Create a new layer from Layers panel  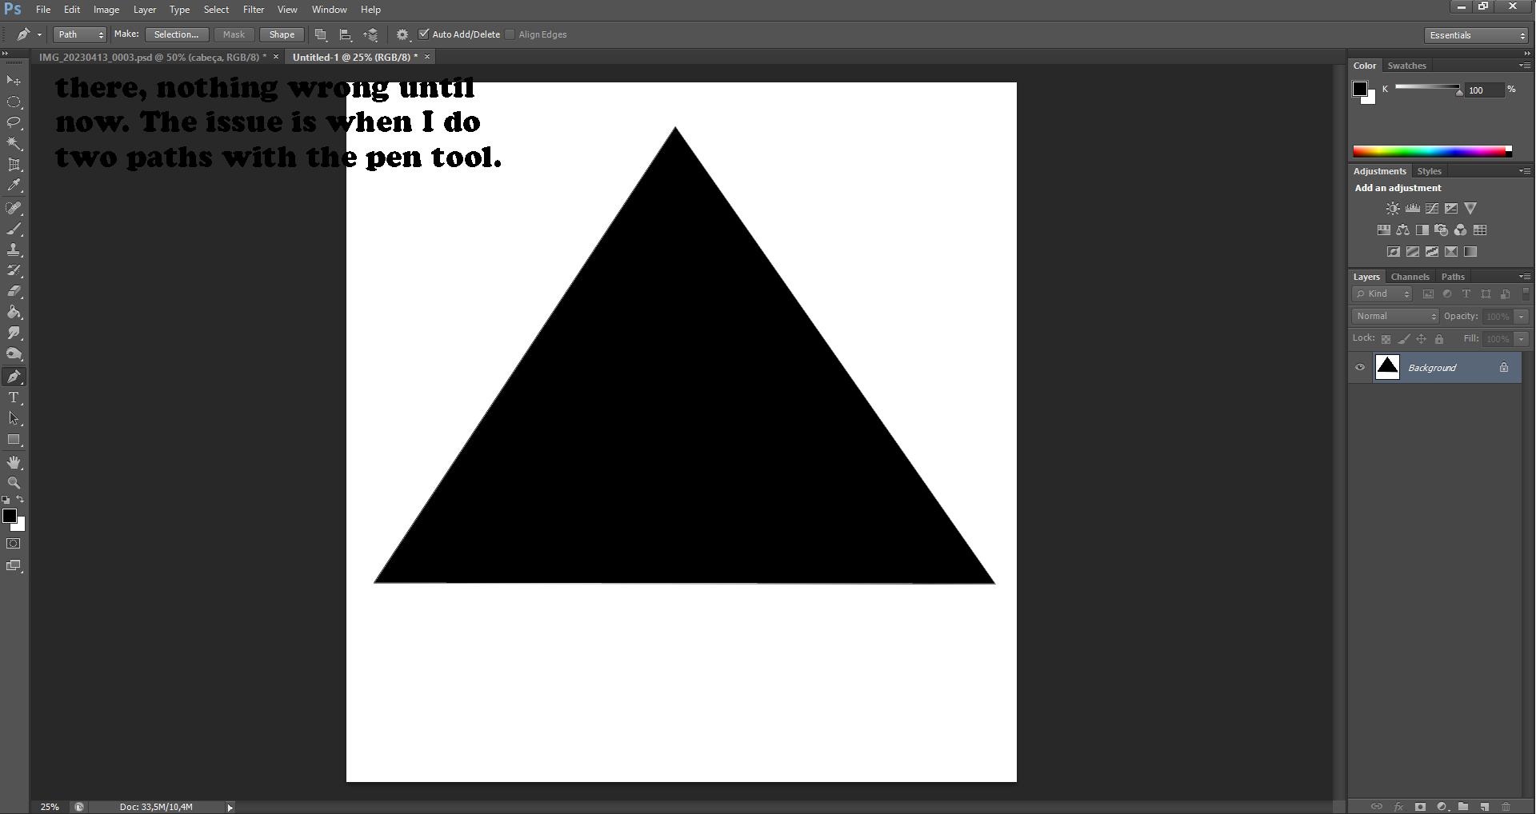1484,807
